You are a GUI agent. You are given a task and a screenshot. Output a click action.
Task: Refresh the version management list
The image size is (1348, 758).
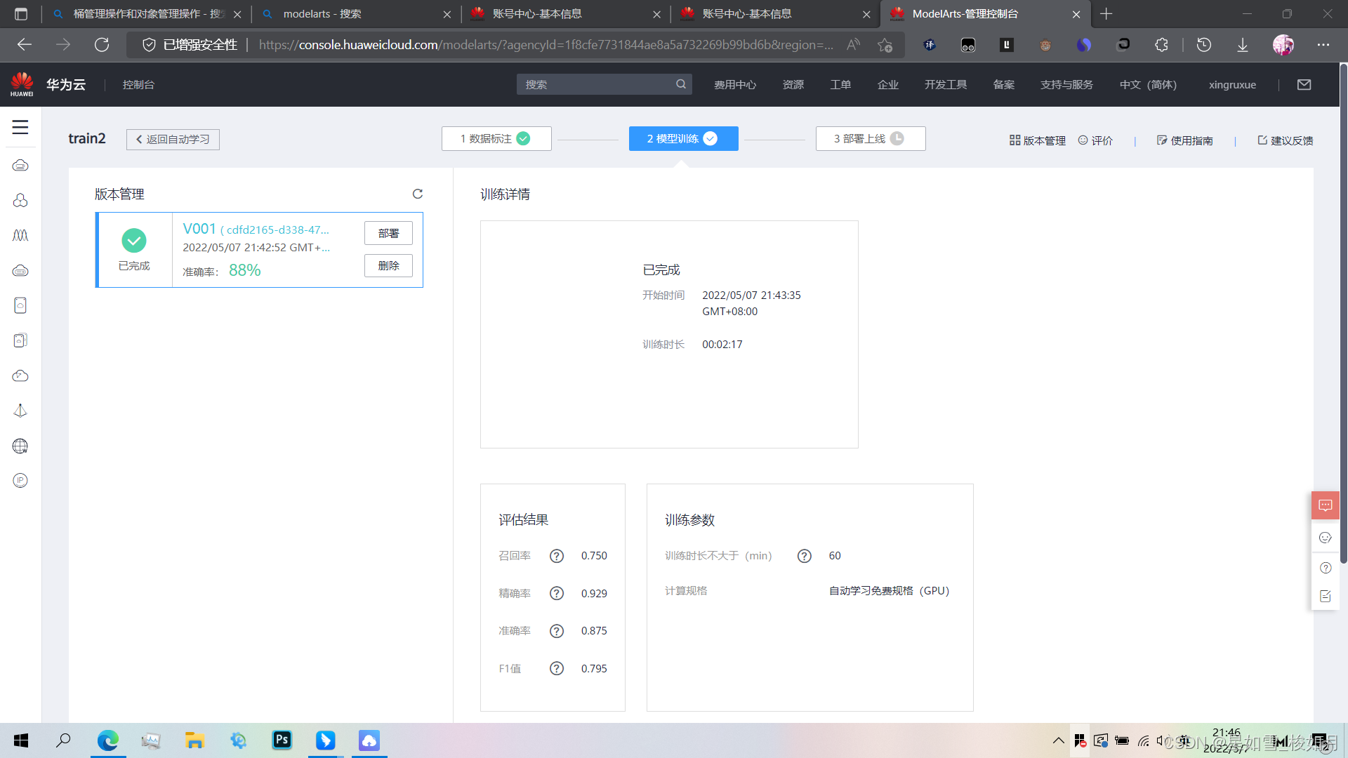coord(418,194)
